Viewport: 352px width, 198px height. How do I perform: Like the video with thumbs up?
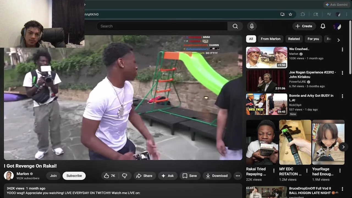[x=109, y=176]
